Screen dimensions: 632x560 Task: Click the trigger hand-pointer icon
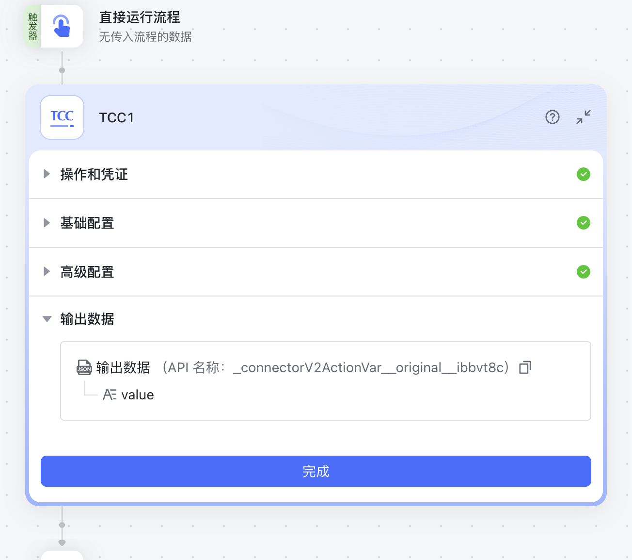pyautogui.click(x=62, y=26)
